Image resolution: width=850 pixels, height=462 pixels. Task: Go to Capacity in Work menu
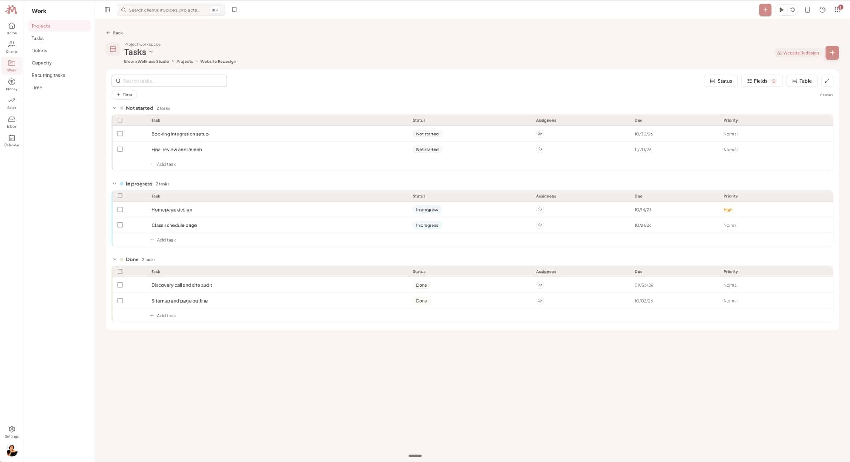tap(41, 63)
